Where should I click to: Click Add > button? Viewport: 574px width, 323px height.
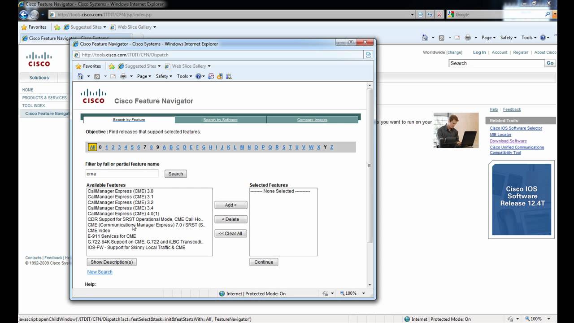coord(230,205)
